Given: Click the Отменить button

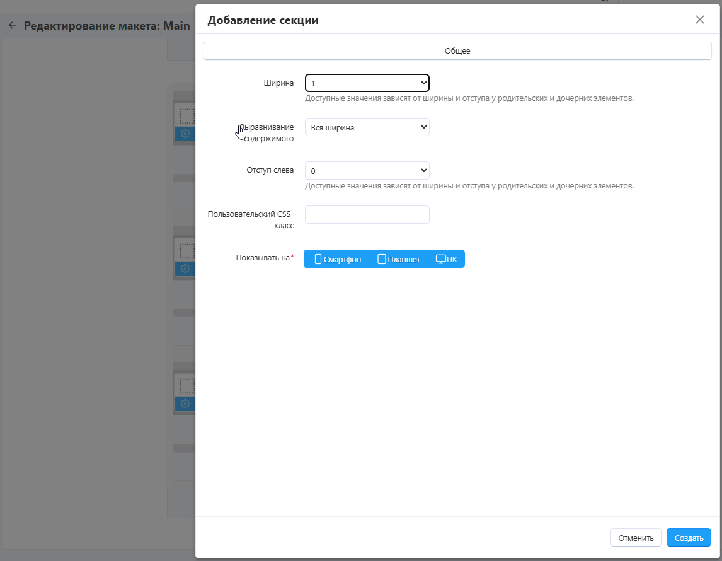Looking at the screenshot, I should tap(636, 538).
